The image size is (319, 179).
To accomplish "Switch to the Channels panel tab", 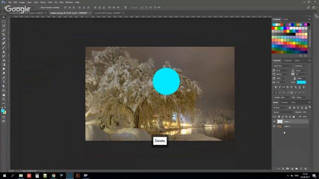I will 284,102.
